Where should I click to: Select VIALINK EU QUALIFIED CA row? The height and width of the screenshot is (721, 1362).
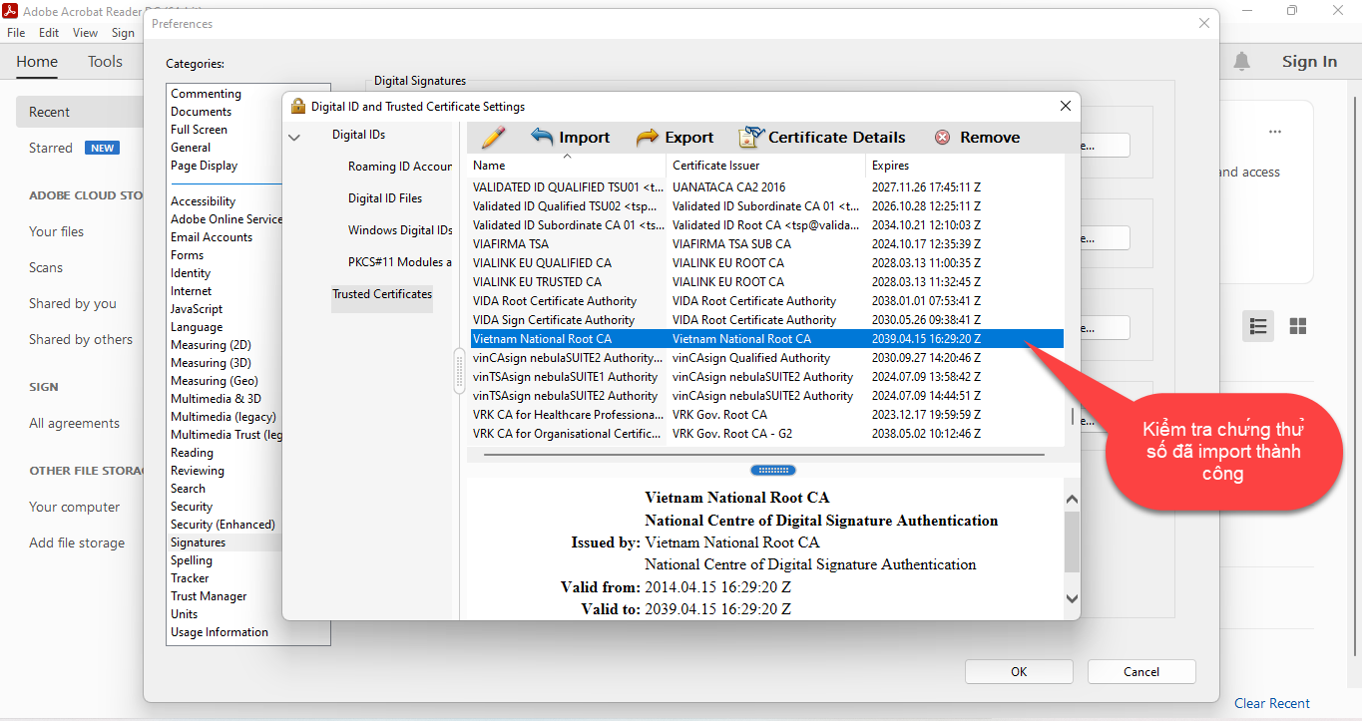[766, 263]
